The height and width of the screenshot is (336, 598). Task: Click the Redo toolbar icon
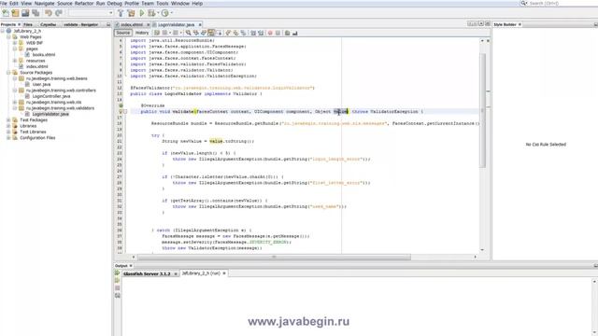59,13
